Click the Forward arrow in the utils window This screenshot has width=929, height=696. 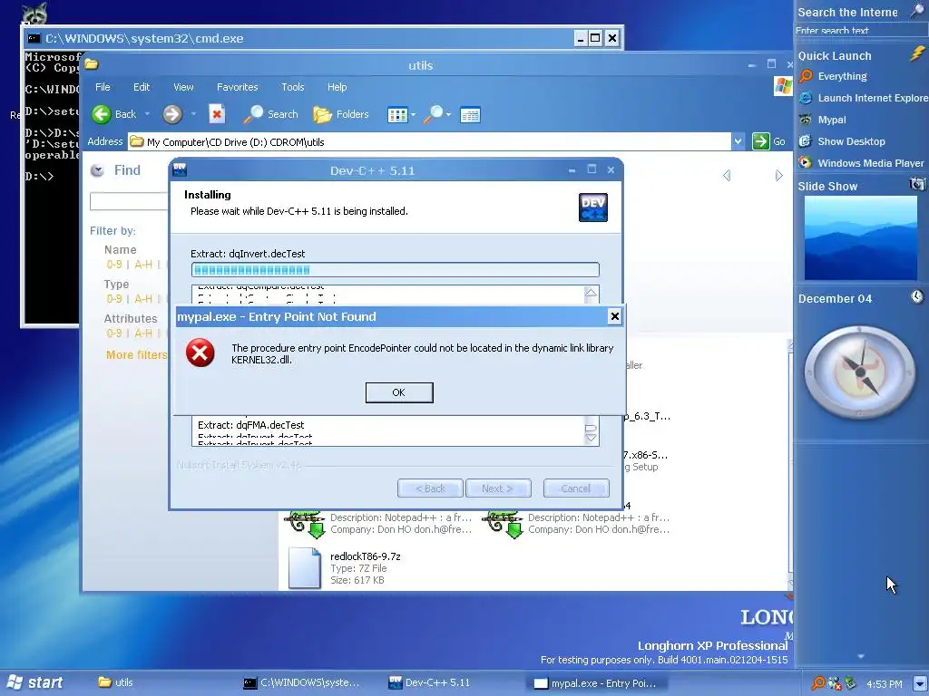coord(172,114)
